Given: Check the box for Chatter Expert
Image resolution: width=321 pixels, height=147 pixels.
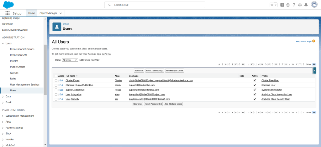Looking at the screenshot, I should click(56, 80).
